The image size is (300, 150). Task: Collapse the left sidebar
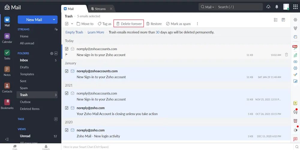tap(7, 139)
